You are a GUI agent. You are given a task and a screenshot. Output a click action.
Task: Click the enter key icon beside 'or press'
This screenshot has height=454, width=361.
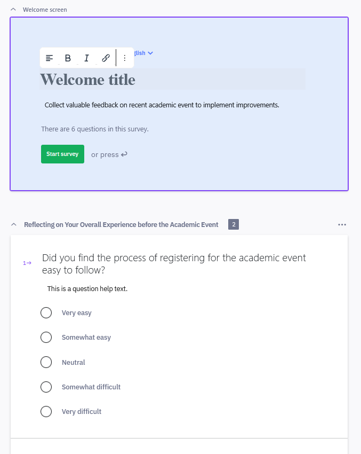124,154
